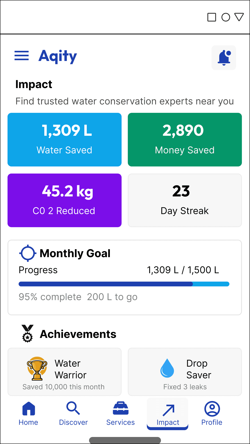
Task: Tap the Android home circle button
Action: [x=226, y=17]
